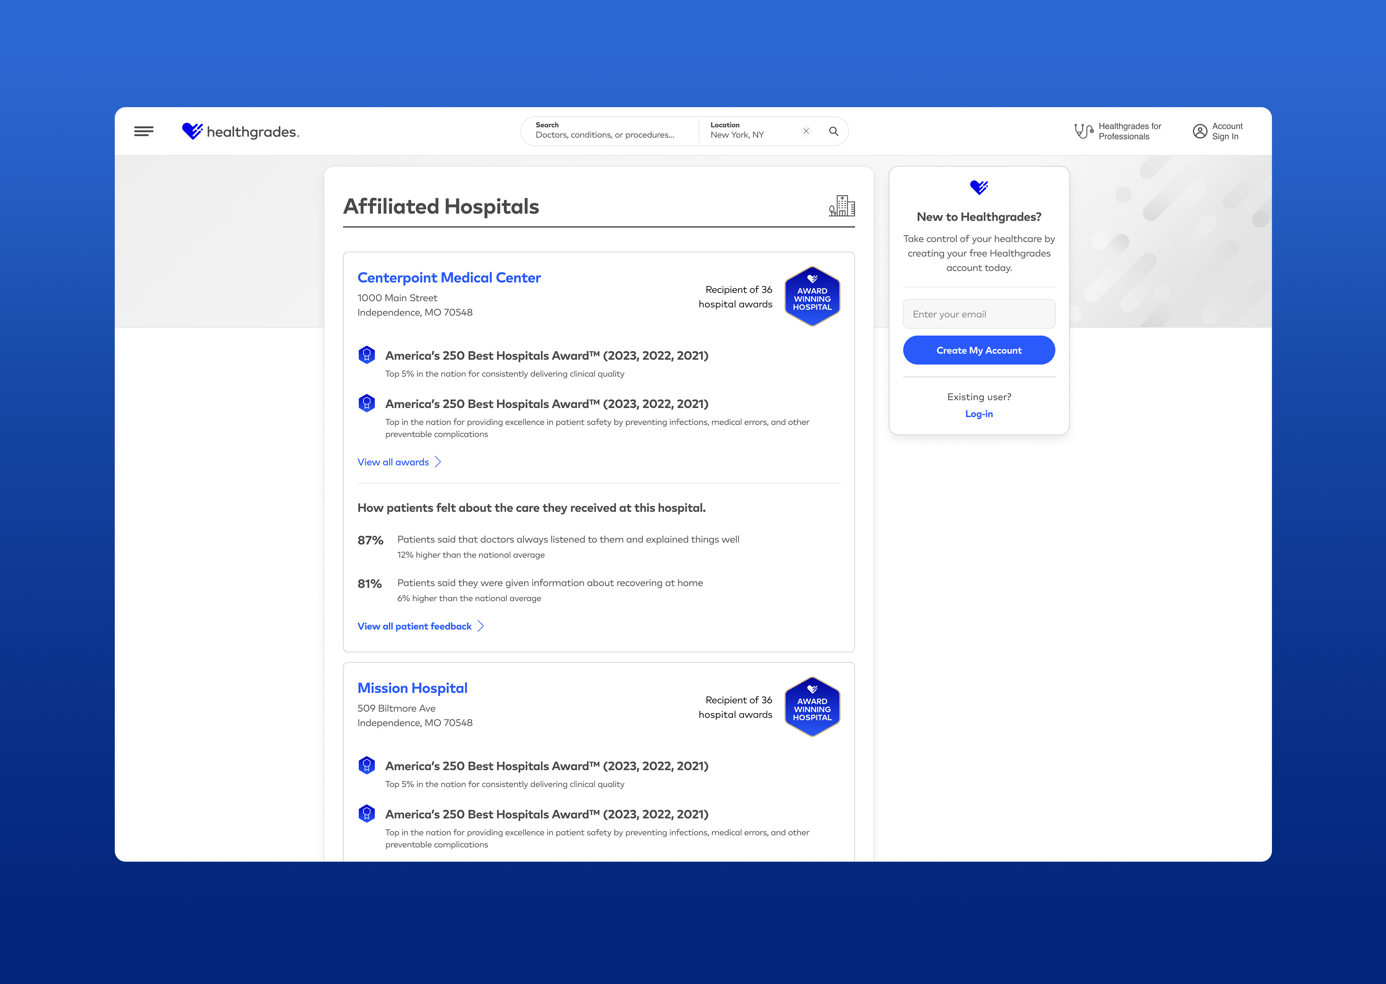
Task: Click heart logo in signup card
Action: point(979,187)
